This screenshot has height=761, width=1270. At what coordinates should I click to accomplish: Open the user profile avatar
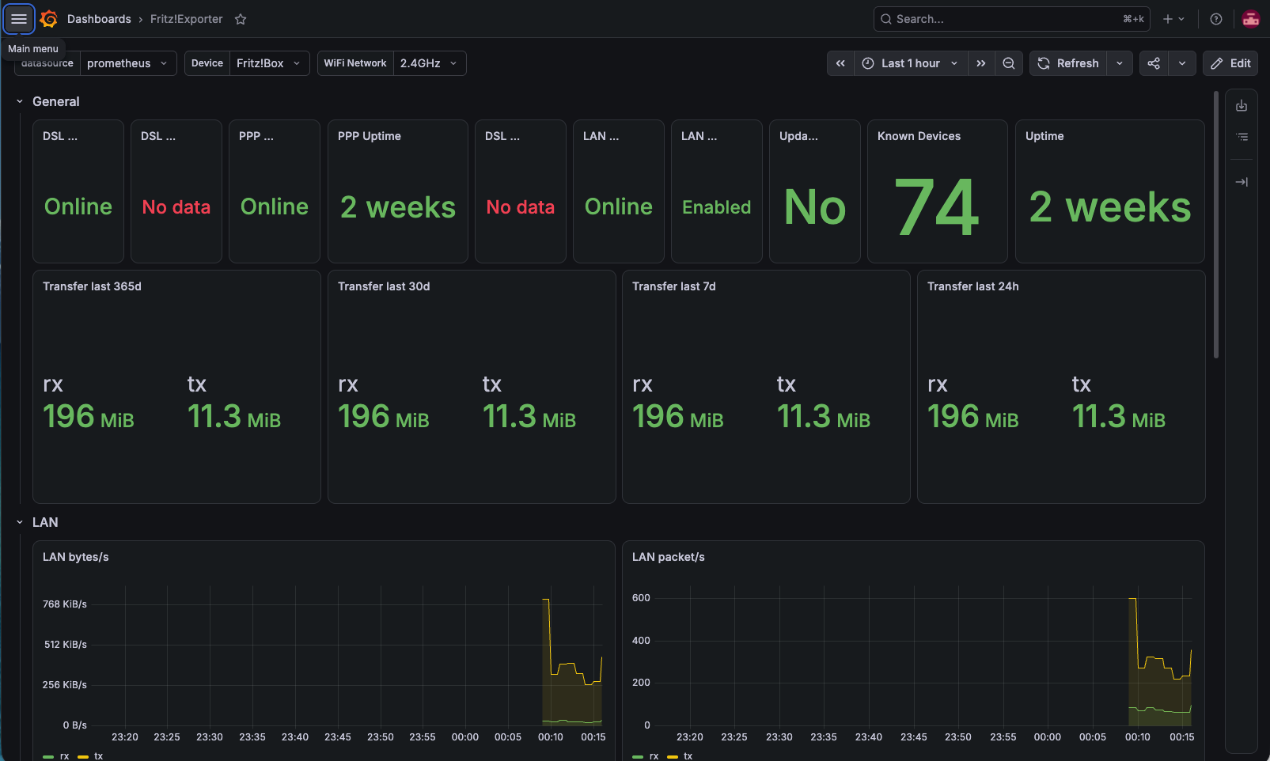pyautogui.click(x=1251, y=19)
